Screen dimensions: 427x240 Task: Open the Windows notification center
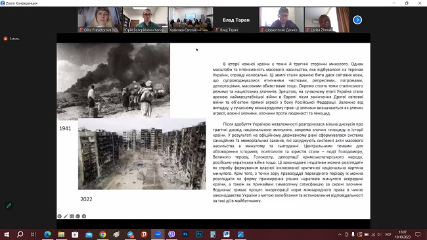click(418, 235)
